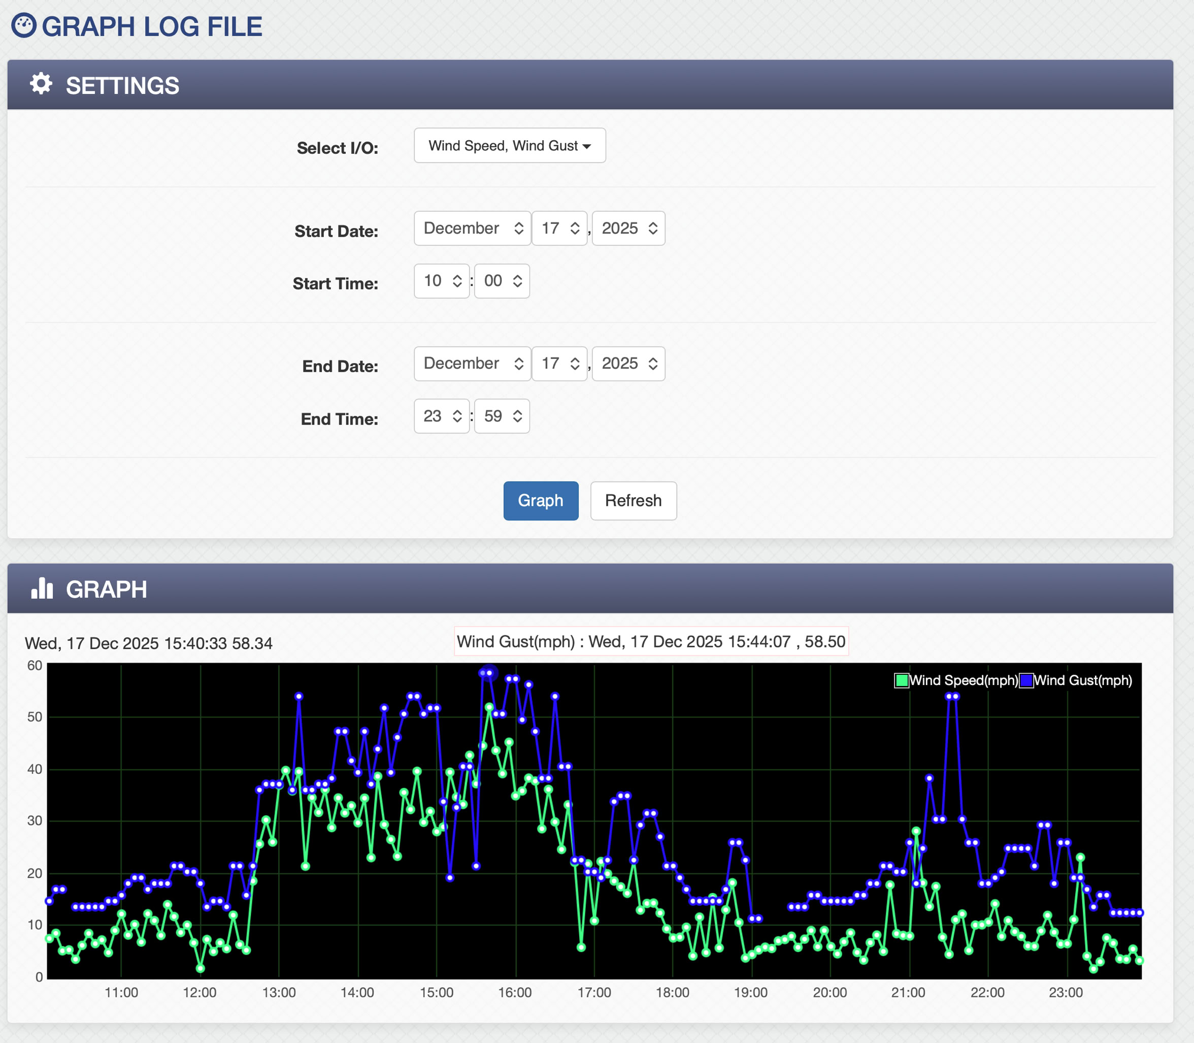
Task: Change the End Time hour field
Action: pyautogui.click(x=441, y=416)
